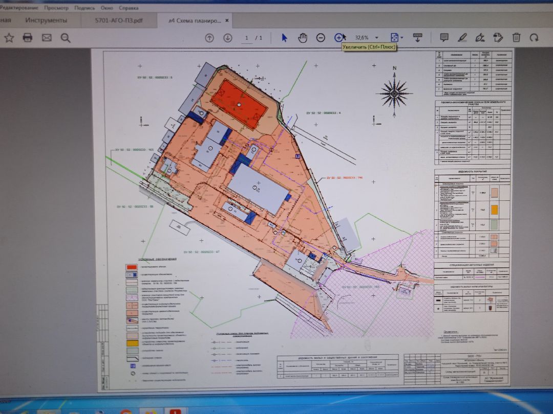This screenshot has width=553, height=414.
Task: Click the current page number field
Action: pos(247,37)
